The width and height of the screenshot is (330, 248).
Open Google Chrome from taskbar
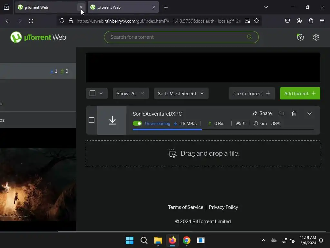(x=187, y=240)
